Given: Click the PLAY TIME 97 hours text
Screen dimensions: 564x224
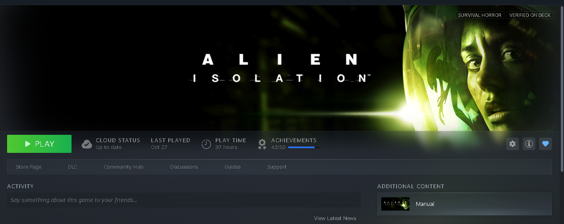Looking at the screenshot, I should coord(231,144).
